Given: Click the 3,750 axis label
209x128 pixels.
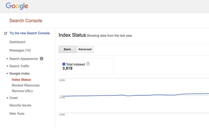Looking at the screenshot, I should (x=62, y=98).
